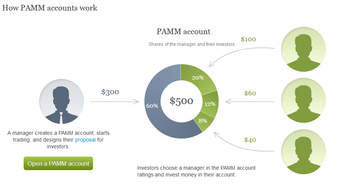
Task: Open a PAMM account via green button
Action: 58,163
